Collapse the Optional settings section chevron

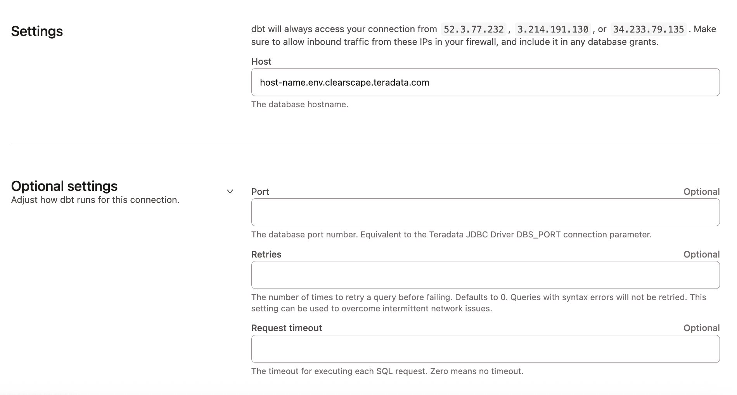pos(230,191)
